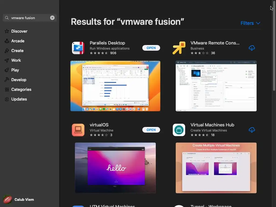
Task: Click the VMware Remote Console rating 36
Action: [203, 53]
